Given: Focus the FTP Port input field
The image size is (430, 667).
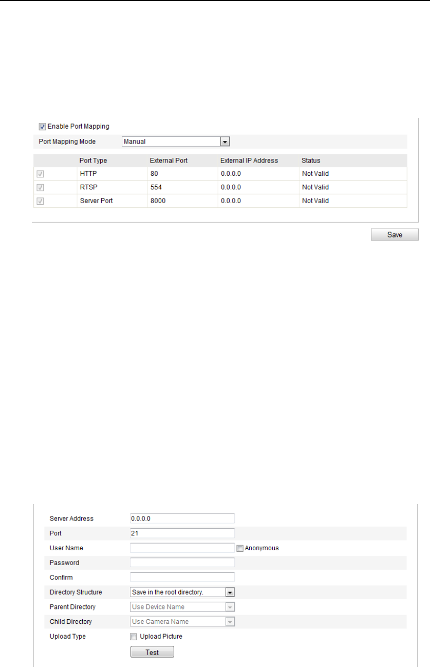Looking at the screenshot, I should 182,533.
